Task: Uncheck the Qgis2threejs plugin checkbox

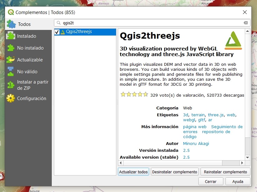Action: [x=57, y=32]
